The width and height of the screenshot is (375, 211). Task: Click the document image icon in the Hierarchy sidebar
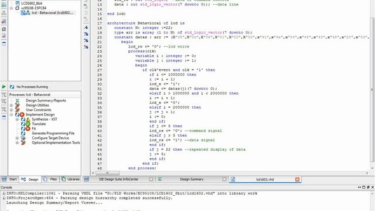point(4,36)
